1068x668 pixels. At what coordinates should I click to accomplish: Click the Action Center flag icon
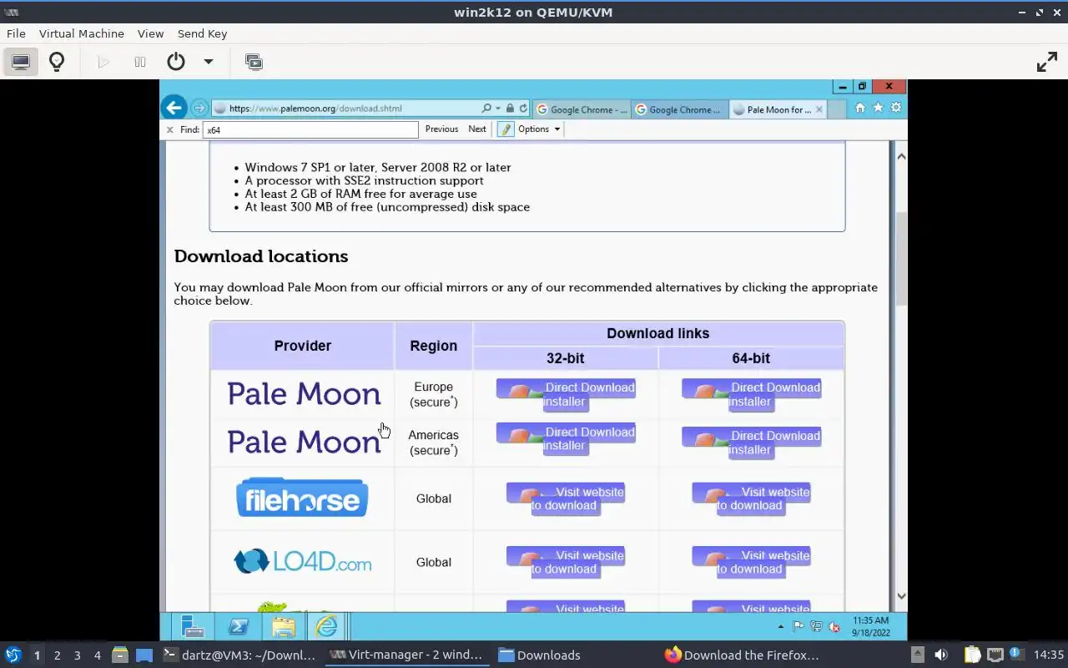click(x=798, y=626)
